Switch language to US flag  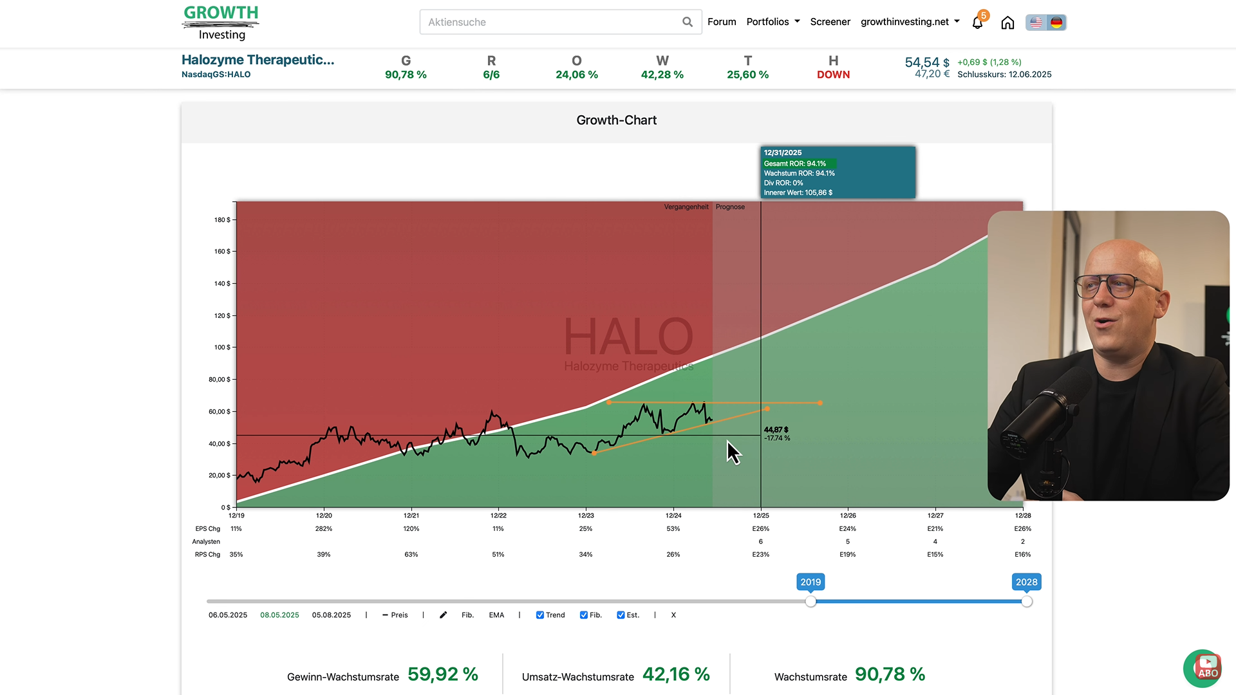point(1036,23)
